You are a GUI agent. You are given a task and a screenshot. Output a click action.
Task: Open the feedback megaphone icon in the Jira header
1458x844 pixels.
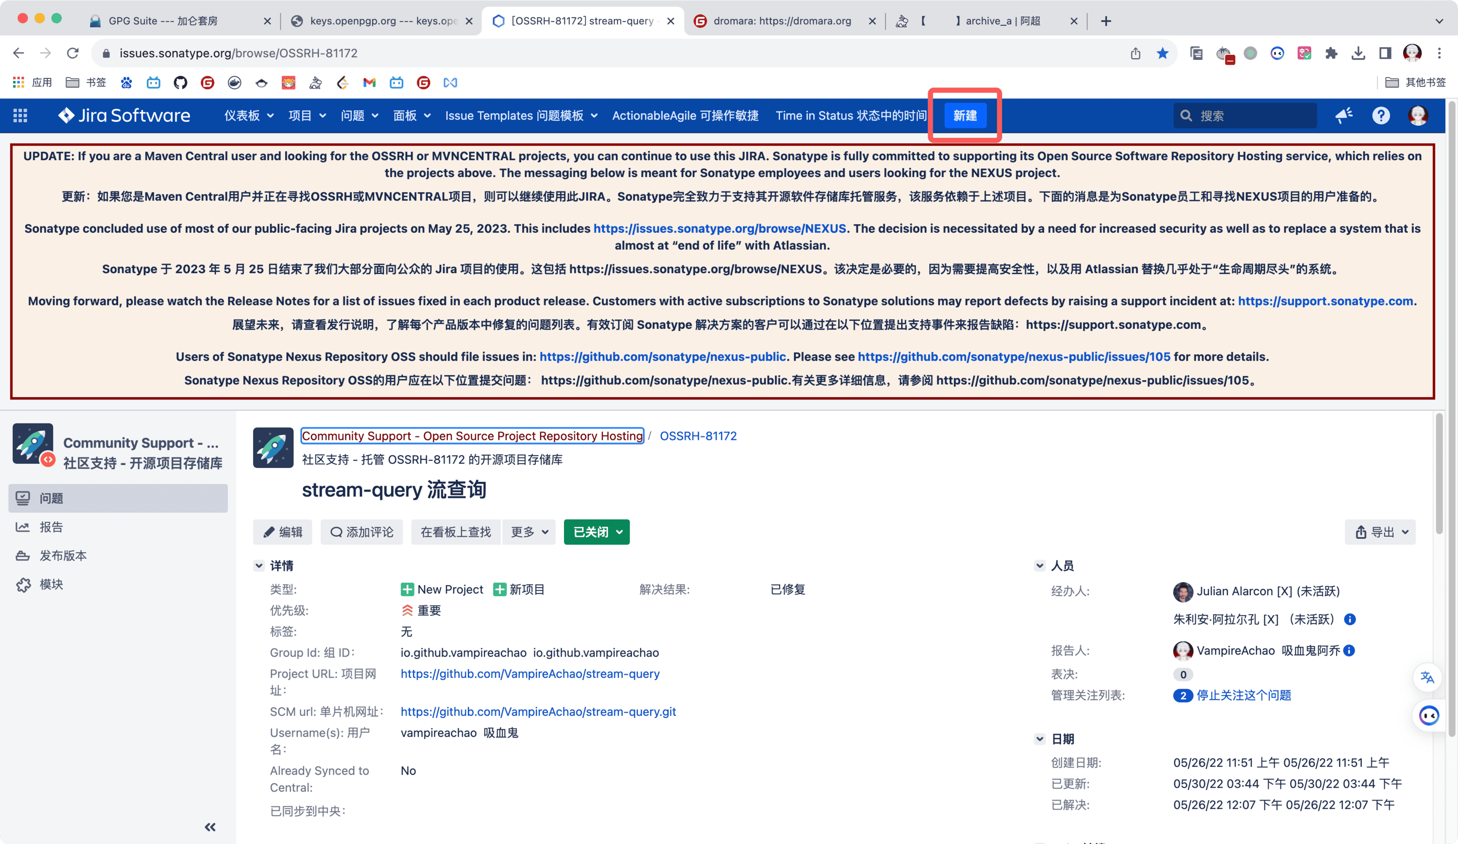[x=1344, y=116]
